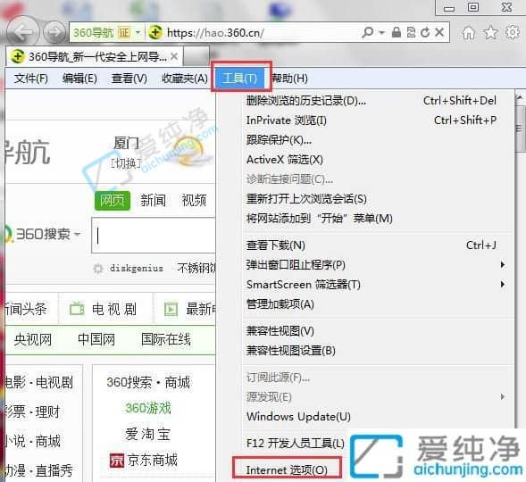Close the 360导航 tab

click(x=174, y=56)
